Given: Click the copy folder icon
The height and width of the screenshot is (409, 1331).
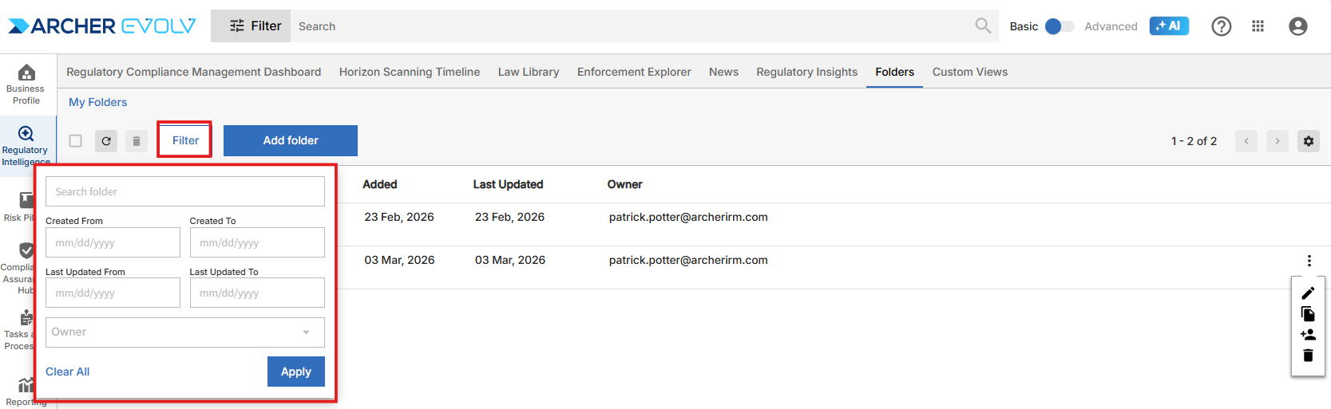Looking at the screenshot, I should point(1308,314).
